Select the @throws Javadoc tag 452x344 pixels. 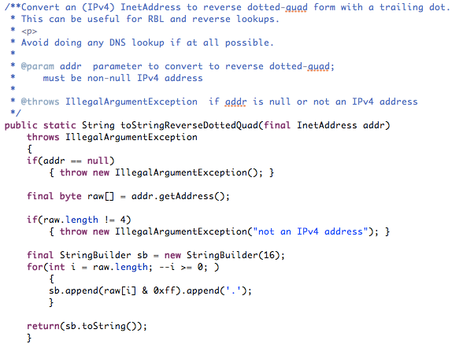coord(40,102)
